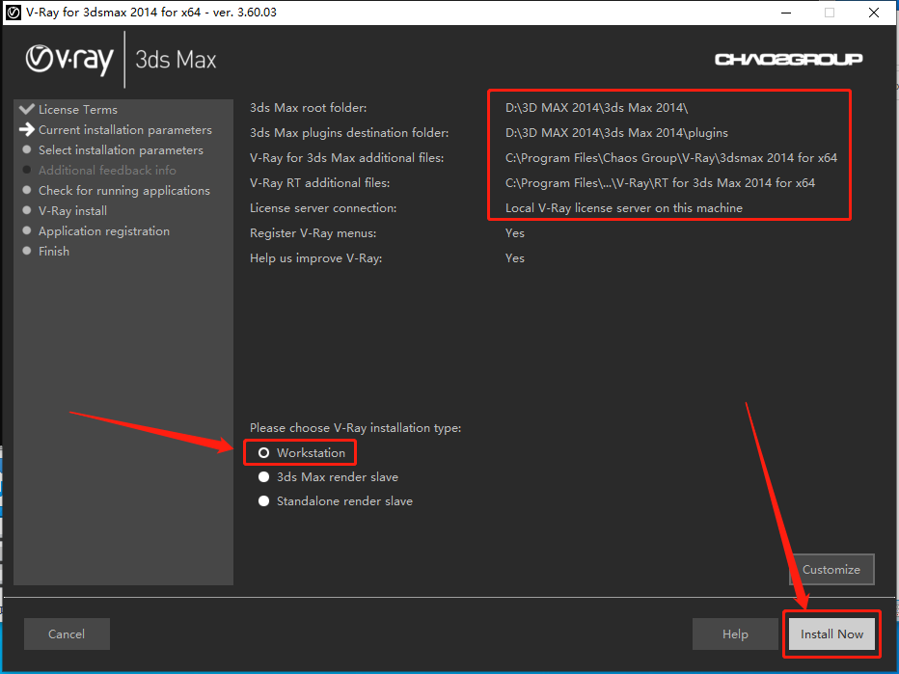The height and width of the screenshot is (674, 899).
Task: Click the V-Ray logo in header
Action: 69,60
